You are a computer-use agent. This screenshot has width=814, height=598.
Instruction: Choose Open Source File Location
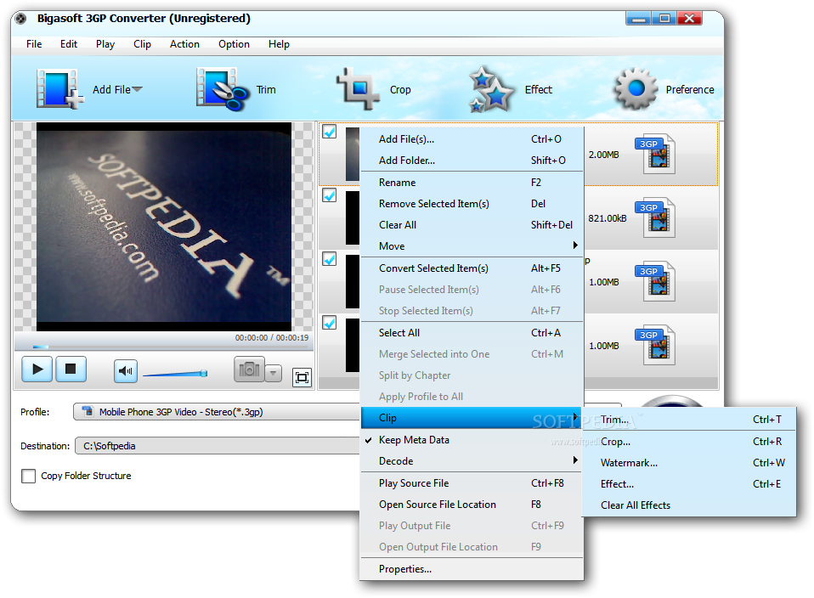[472, 505]
